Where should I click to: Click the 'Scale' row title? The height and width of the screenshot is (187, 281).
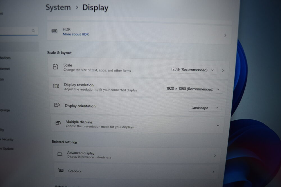tap(68, 65)
